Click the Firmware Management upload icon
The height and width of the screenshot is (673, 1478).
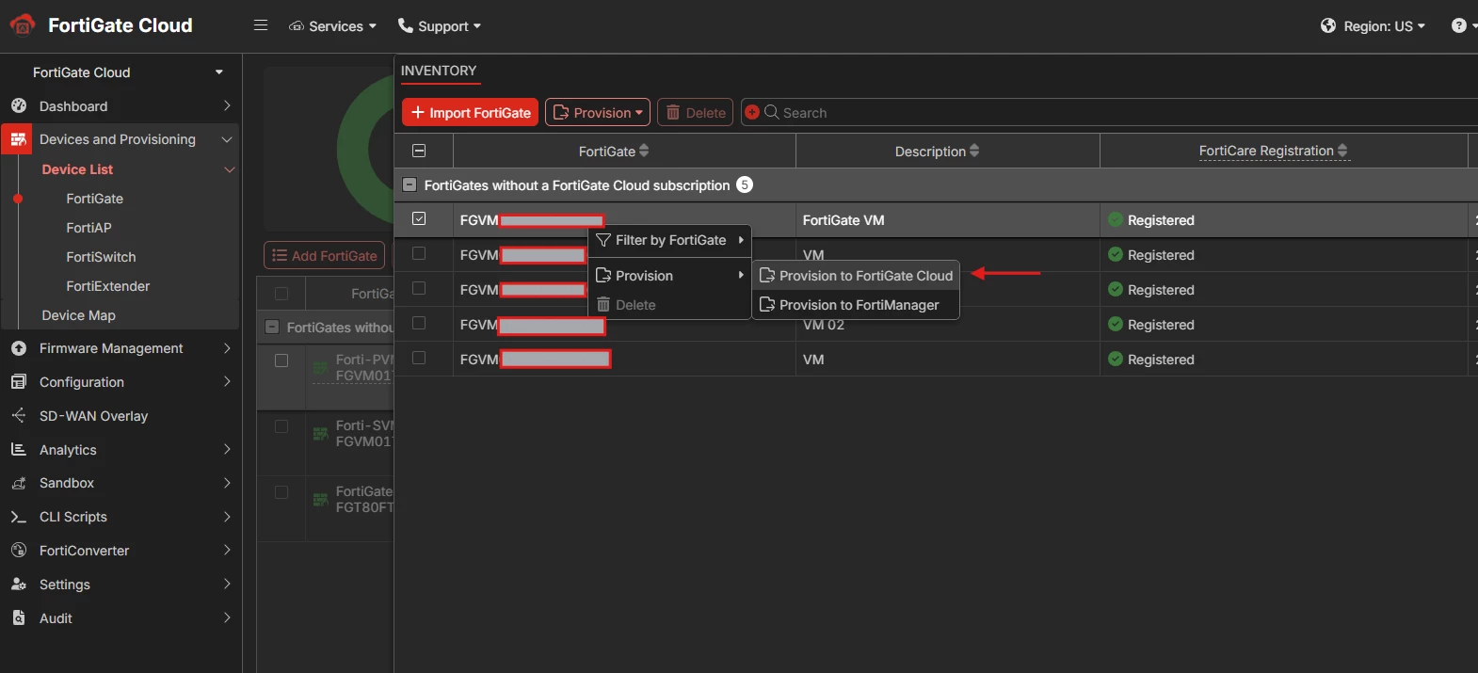click(x=18, y=348)
